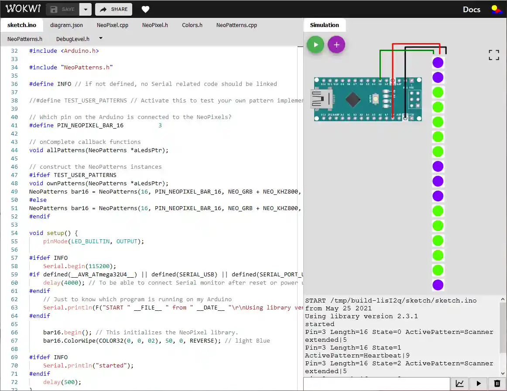Open the Docs link
The image size is (507, 391).
tap(471, 9)
